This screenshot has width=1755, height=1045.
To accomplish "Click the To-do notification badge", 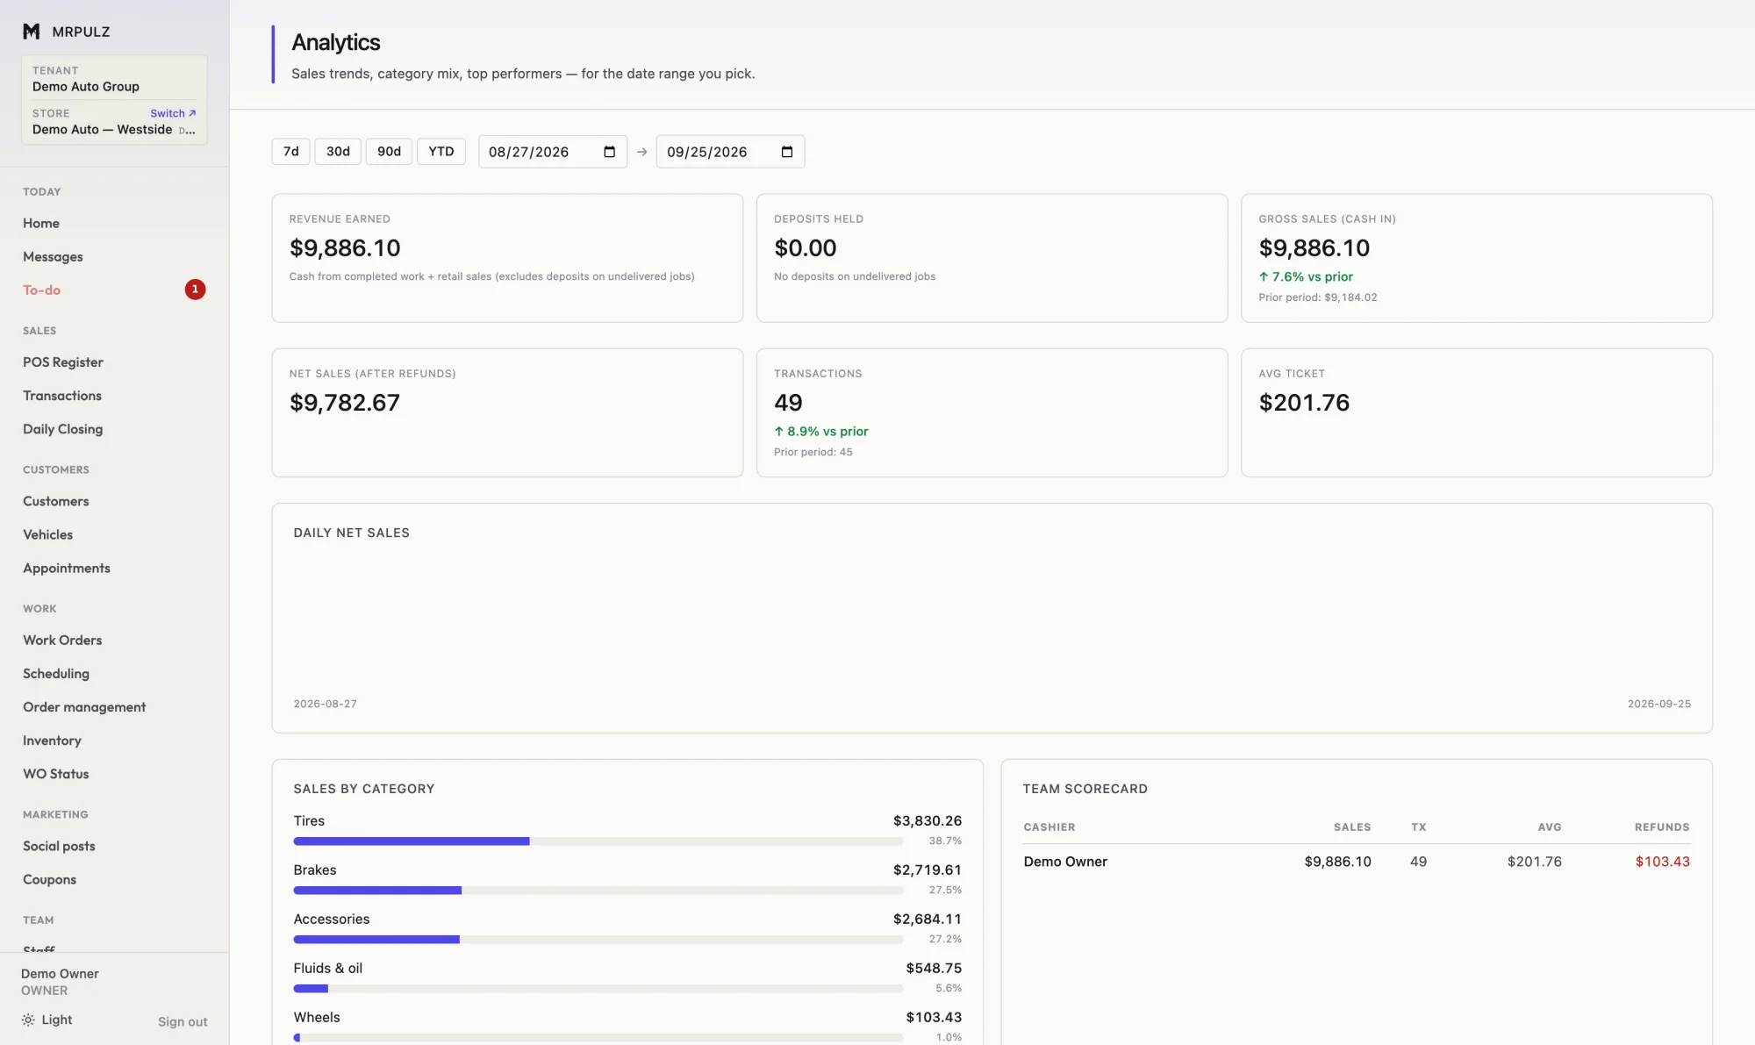I will click(x=195, y=290).
